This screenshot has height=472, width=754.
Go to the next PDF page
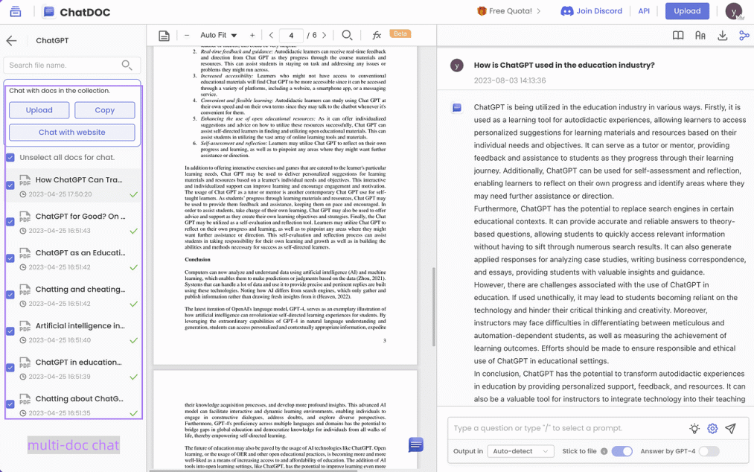pyautogui.click(x=324, y=35)
